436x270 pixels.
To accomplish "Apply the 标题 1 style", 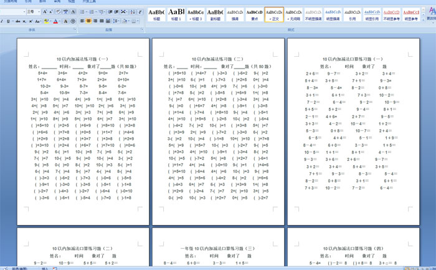I will point(176,14).
